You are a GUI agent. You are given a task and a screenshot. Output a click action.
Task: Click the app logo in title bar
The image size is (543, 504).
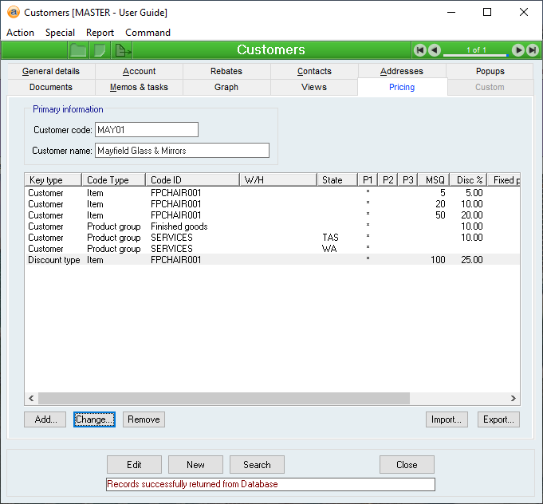pos(13,12)
